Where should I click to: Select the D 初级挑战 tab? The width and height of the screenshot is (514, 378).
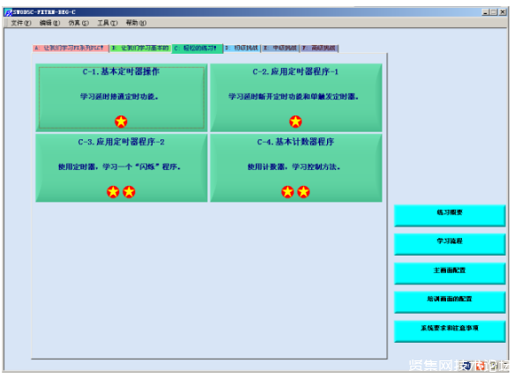coord(242,48)
